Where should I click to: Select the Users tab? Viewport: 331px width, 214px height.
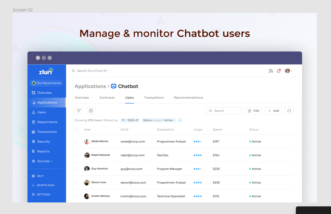[129, 98]
